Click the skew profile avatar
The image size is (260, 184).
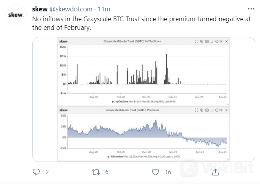tap(16, 15)
